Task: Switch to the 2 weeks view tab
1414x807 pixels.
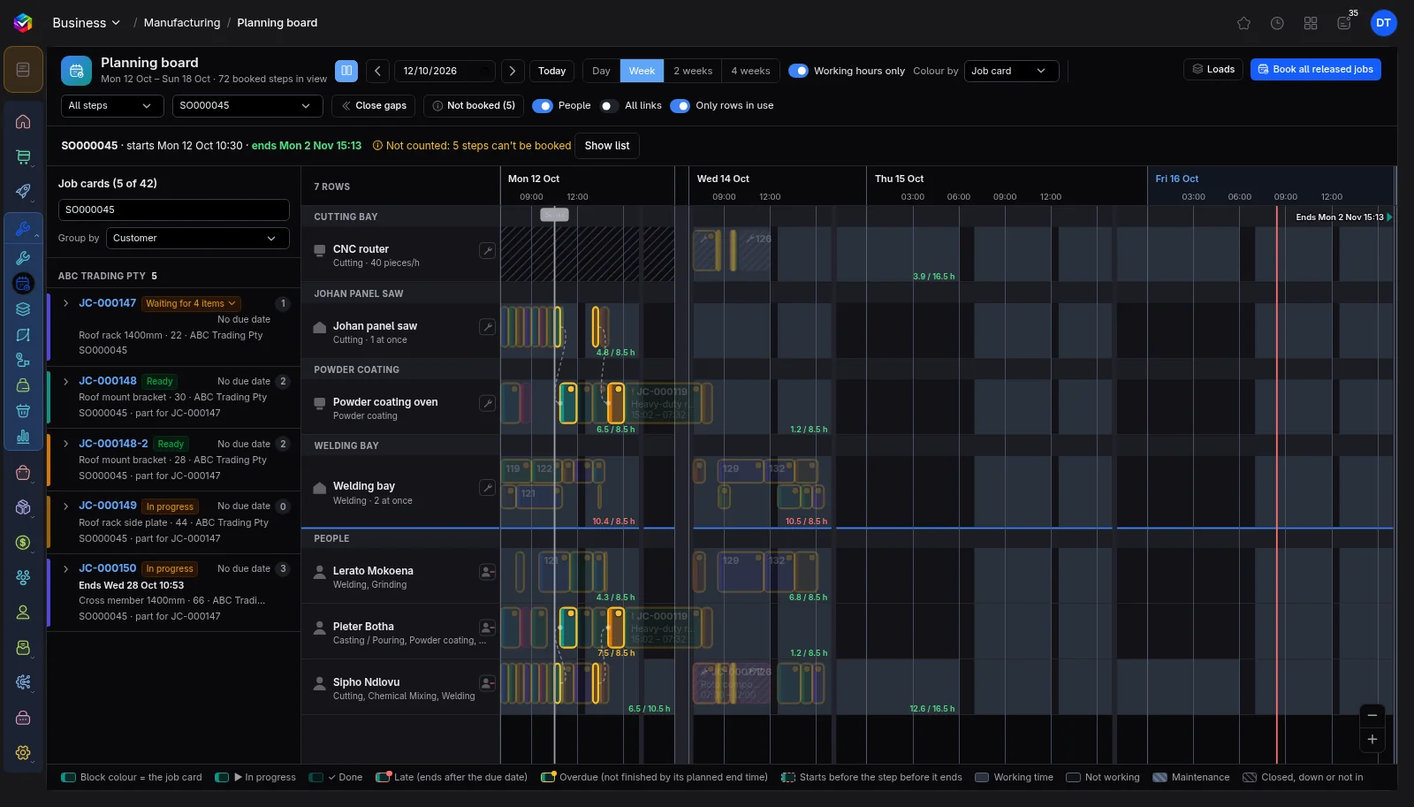Action: (693, 71)
